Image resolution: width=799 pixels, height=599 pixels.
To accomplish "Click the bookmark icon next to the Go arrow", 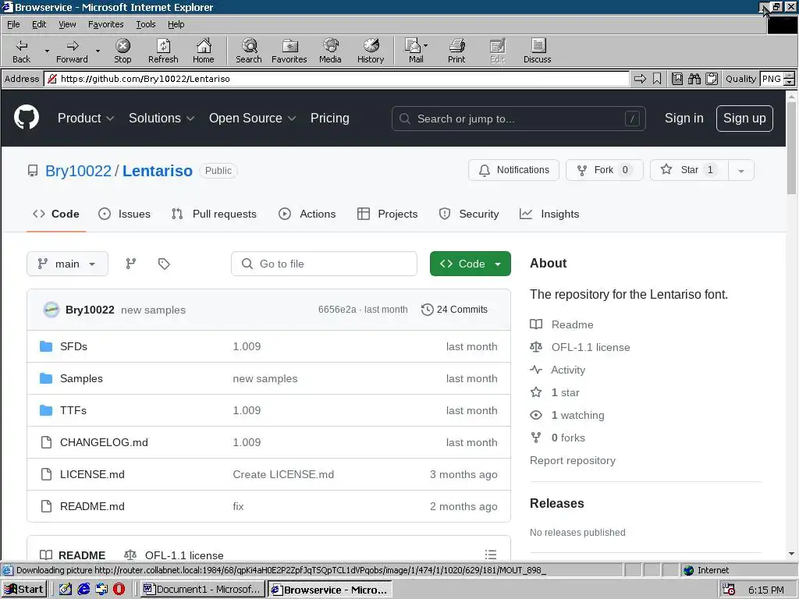I will pyautogui.click(x=657, y=79).
